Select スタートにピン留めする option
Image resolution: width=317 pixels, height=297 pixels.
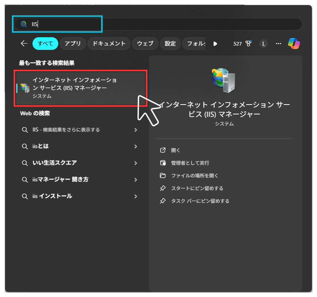point(197,188)
